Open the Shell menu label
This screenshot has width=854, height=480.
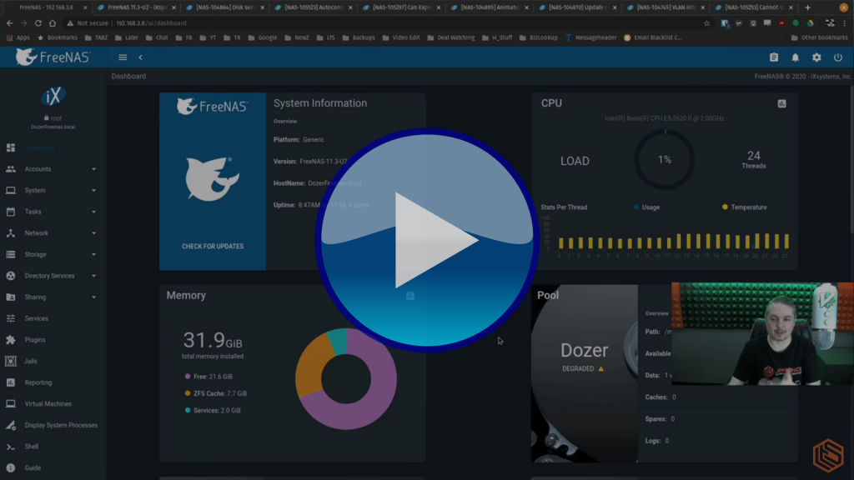click(32, 447)
